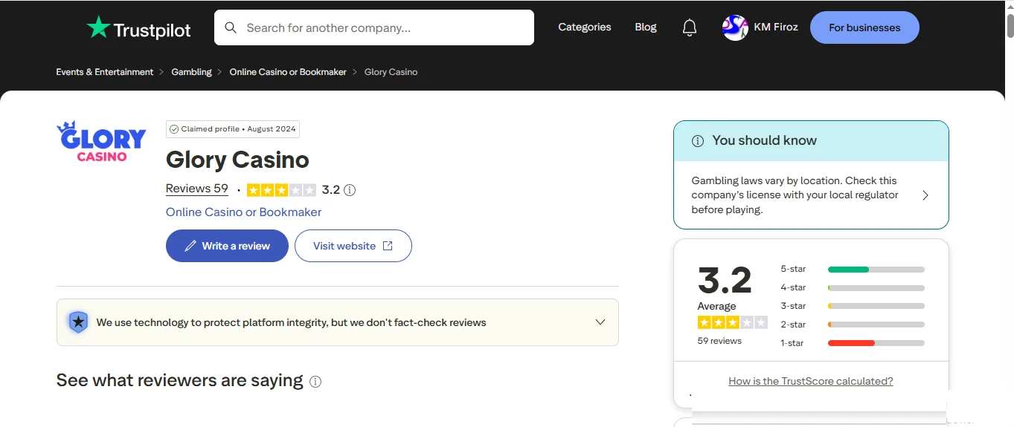This screenshot has height=427, width=1014.
Task: Open the Trustpilot logo home link
Action: 138,28
